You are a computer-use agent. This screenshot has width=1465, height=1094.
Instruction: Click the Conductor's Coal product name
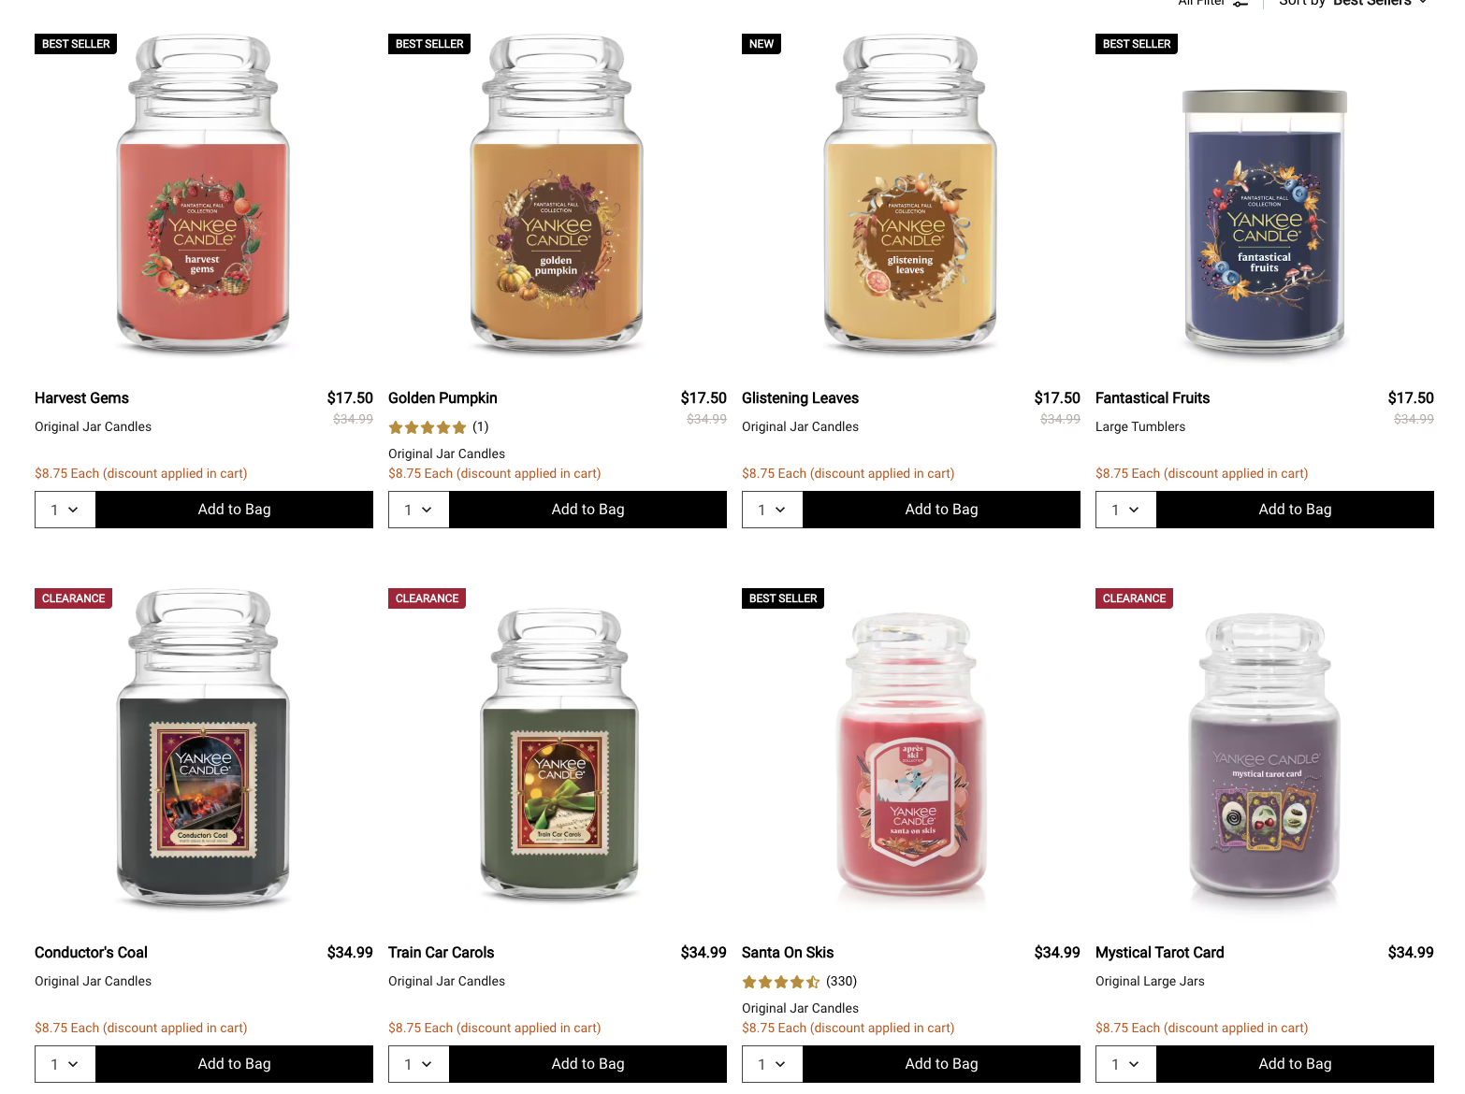(91, 953)
